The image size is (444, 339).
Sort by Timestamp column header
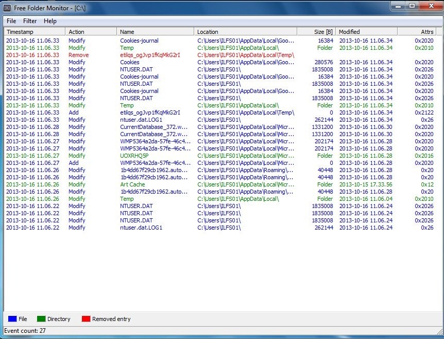pyautogui.click(x=34, y=32)
